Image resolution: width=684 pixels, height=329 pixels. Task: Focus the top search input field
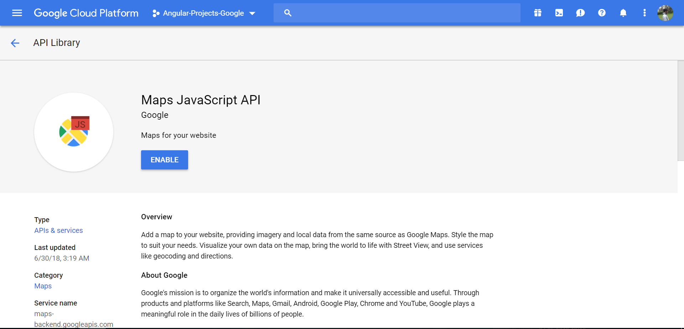403,13
